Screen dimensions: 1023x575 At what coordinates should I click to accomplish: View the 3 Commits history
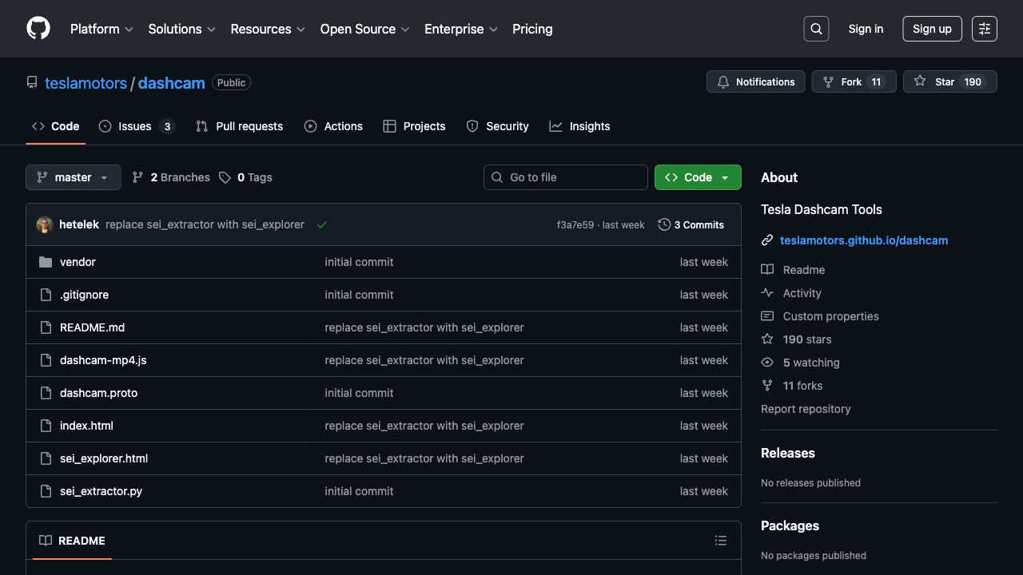click(x=691, y=225)
